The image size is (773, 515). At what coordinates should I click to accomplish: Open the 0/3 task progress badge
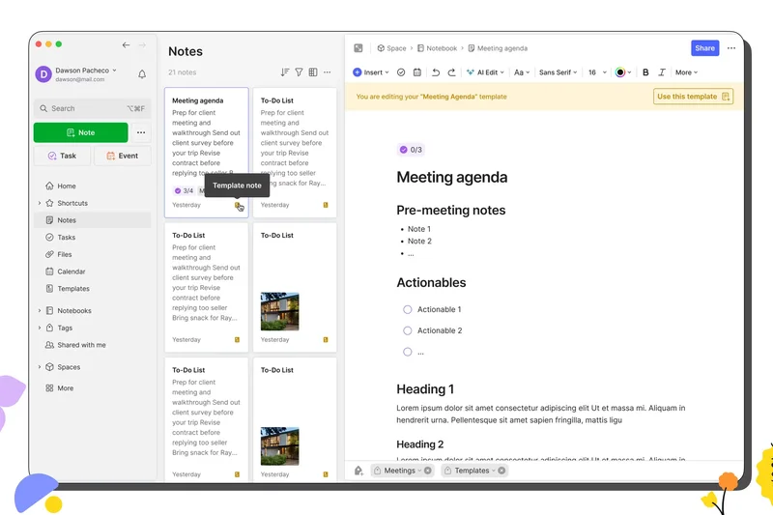(411, 150)
